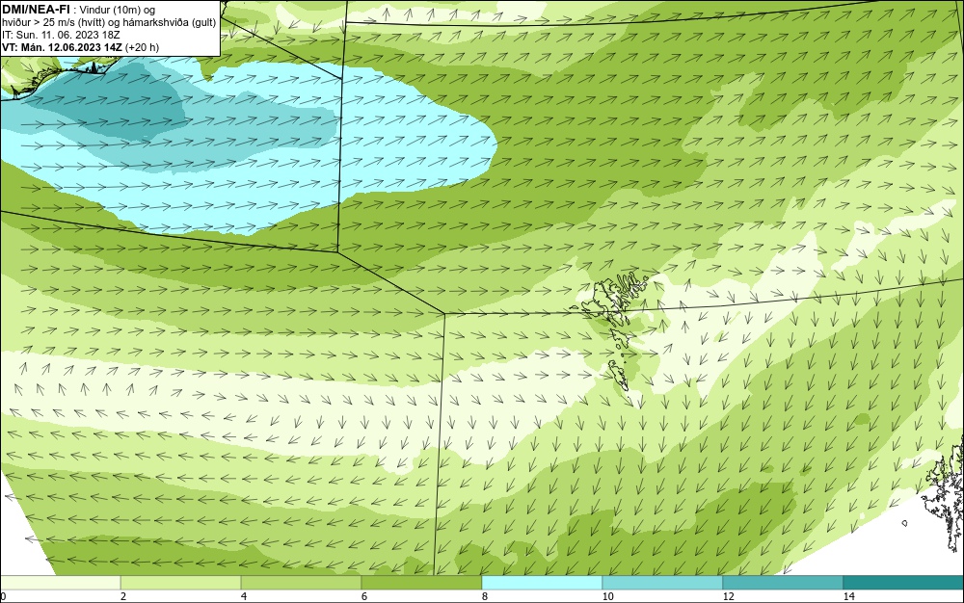The height and width of the screenshot is (603, 964).
Task: Click the 'Vindur (10m) og' label
Action: (118, 10)
